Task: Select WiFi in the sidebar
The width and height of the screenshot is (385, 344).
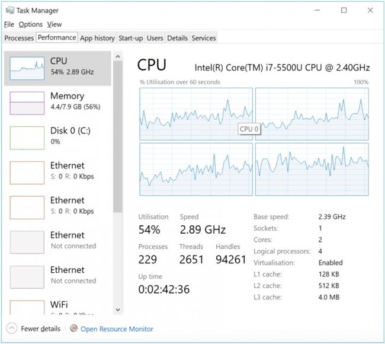Action: click(x=57, y=306)
